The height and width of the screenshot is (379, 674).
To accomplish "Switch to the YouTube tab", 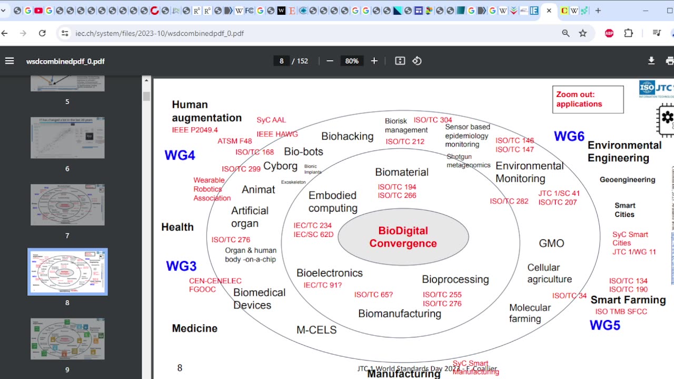I will [x=38, y=11].
